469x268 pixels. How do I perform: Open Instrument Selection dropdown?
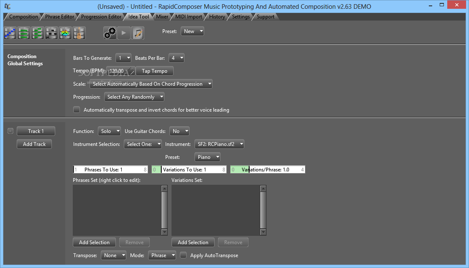[143, 144]
